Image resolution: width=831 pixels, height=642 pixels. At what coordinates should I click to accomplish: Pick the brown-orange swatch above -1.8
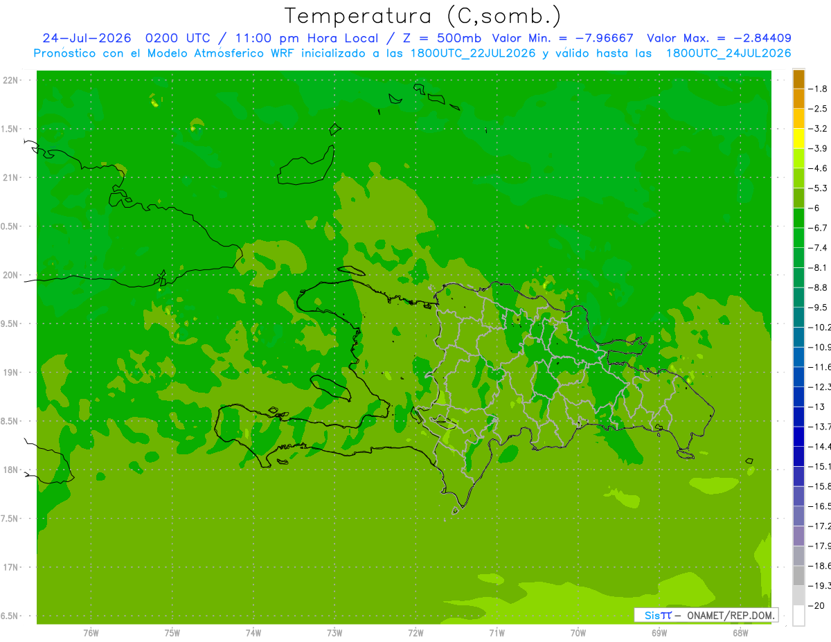[x=798, y=79]
